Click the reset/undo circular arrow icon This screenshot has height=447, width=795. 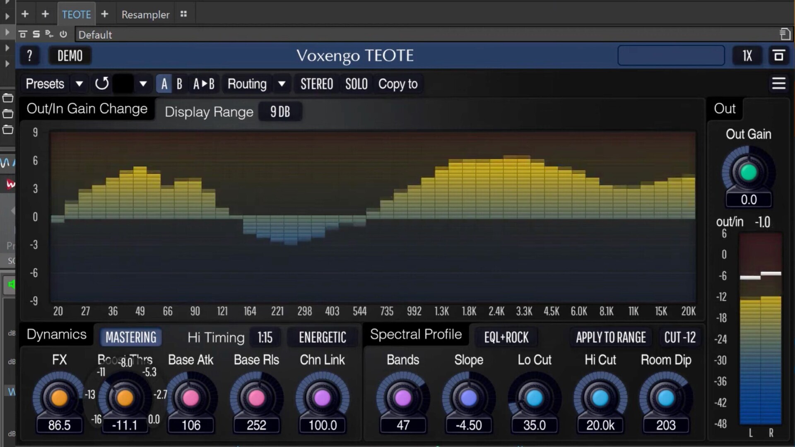102,84
